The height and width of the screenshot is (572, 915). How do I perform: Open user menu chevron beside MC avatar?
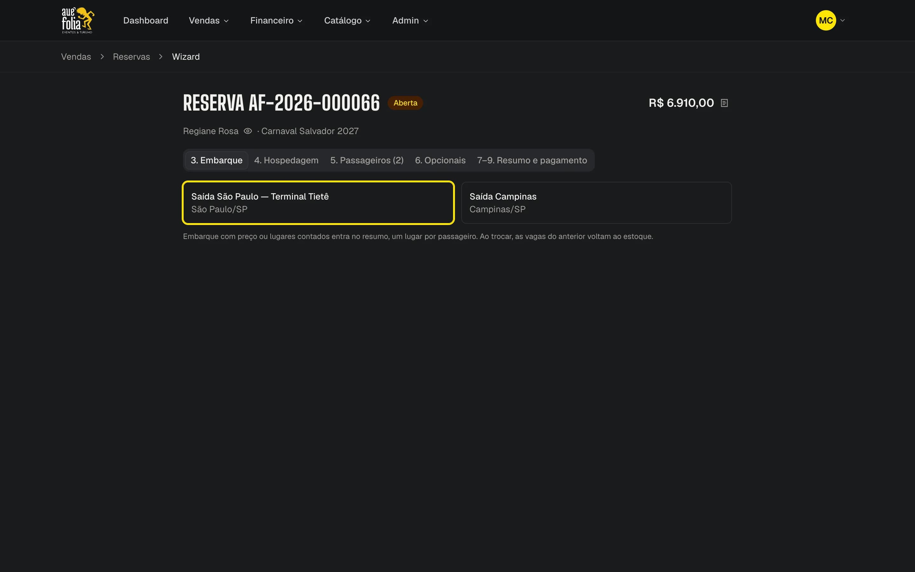coord(843,20)
